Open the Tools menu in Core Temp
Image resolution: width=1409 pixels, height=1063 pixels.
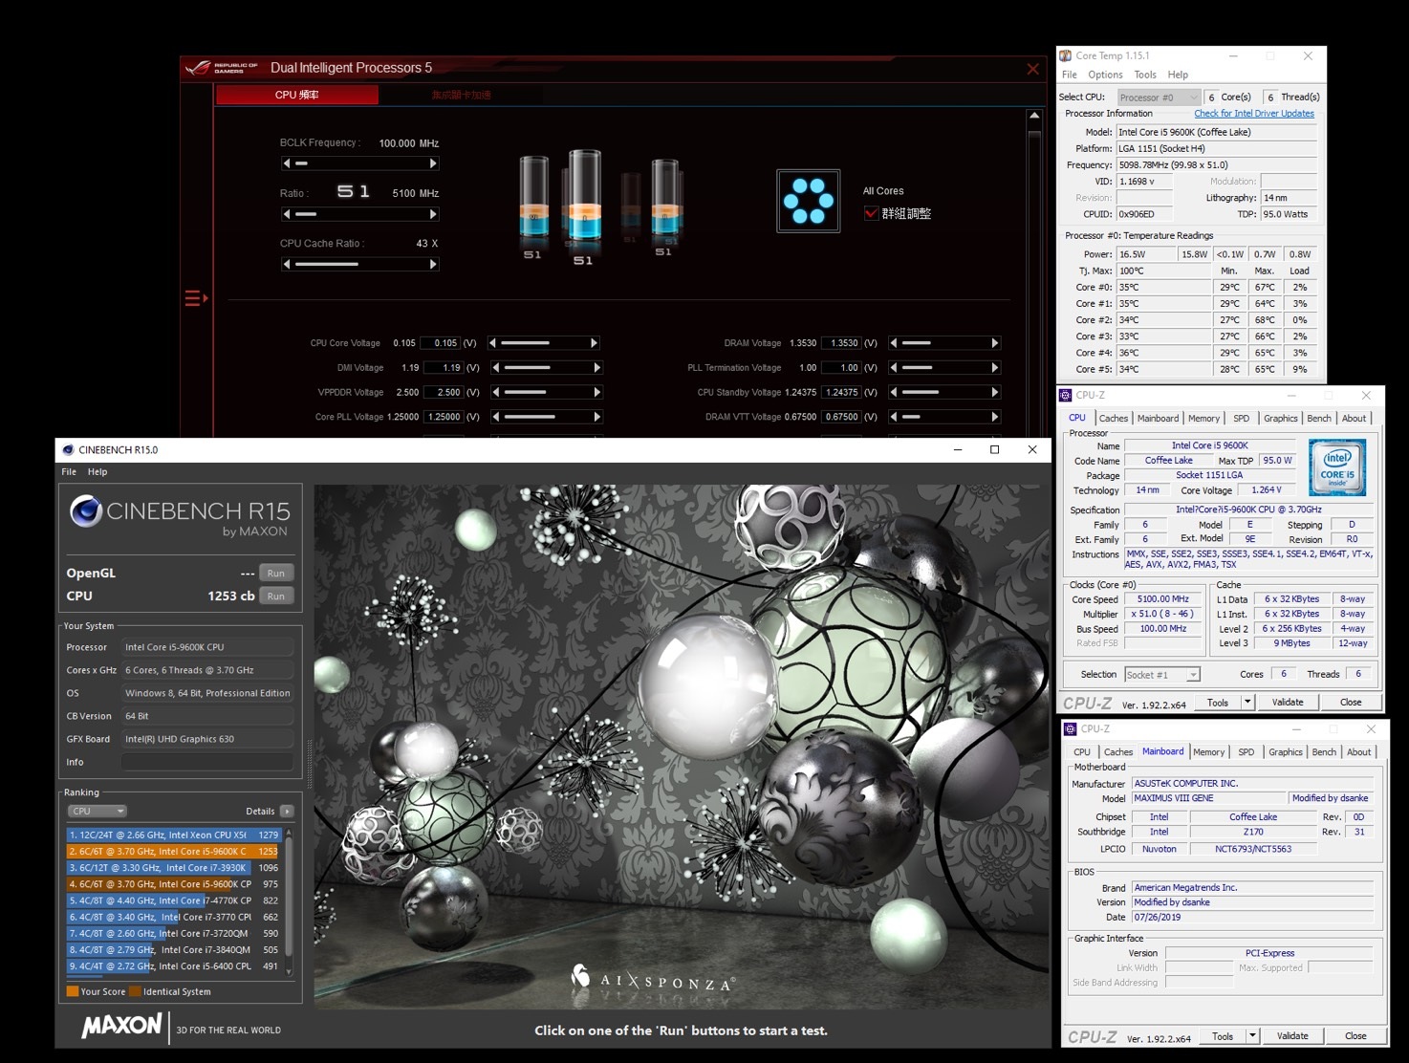[x=1145, y=75]
